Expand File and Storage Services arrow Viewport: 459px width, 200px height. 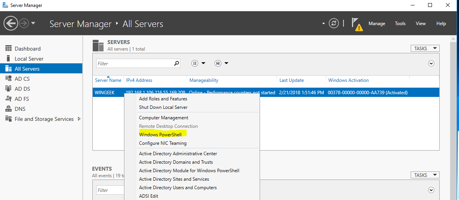coord(79,119)
